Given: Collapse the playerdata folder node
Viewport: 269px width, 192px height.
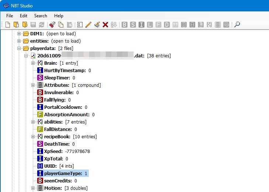Looking at the screenshot, I should (19, 49).
